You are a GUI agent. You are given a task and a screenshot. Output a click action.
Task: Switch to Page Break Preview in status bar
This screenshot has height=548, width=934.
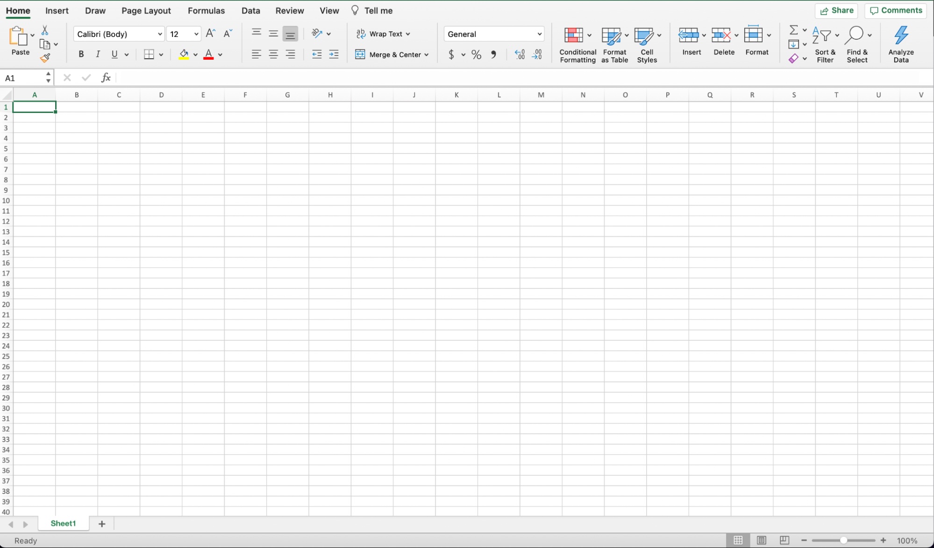tap(784, 540)
